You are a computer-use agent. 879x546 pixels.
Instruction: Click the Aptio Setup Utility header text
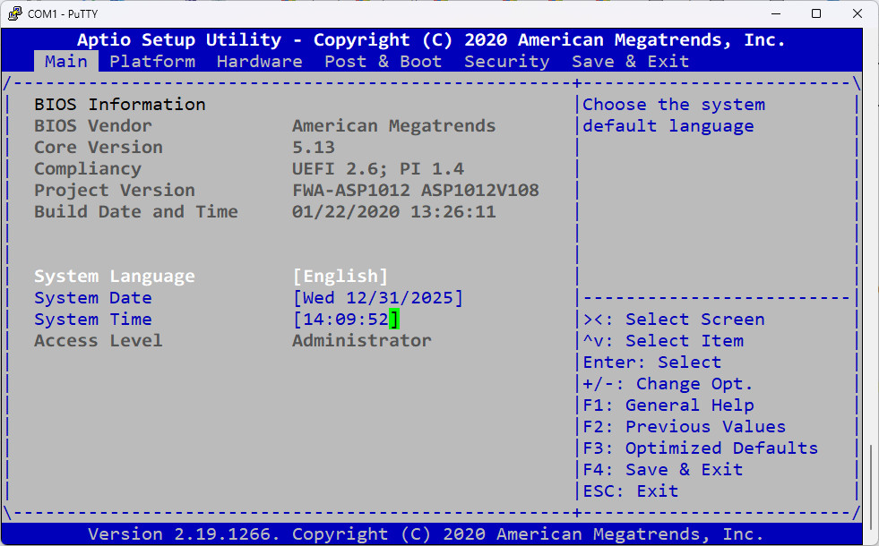(431, 39)
